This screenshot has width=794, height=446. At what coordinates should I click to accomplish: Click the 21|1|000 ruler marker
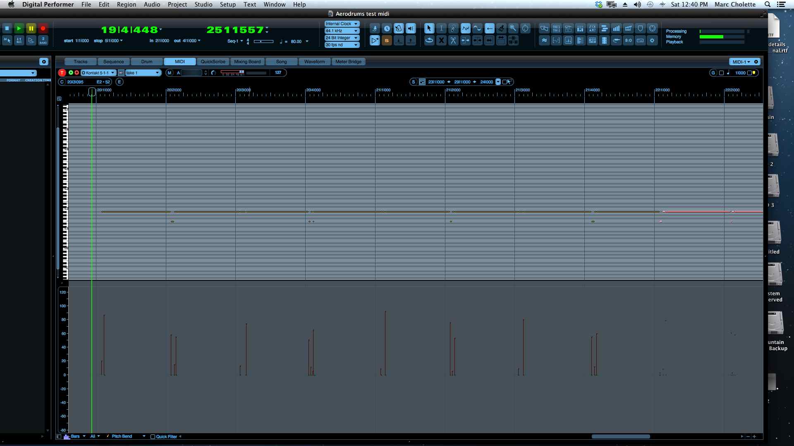[x=383, y=90]
